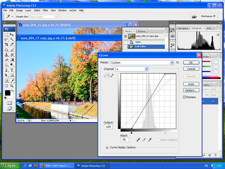225x169 pixels.
Task: Change the screen mode from the toolbox
Action: tap(9, 109)
